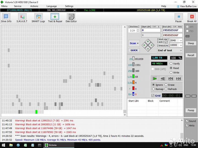
Task: Increase End time with stepper arrows
Action: point(138,30)
